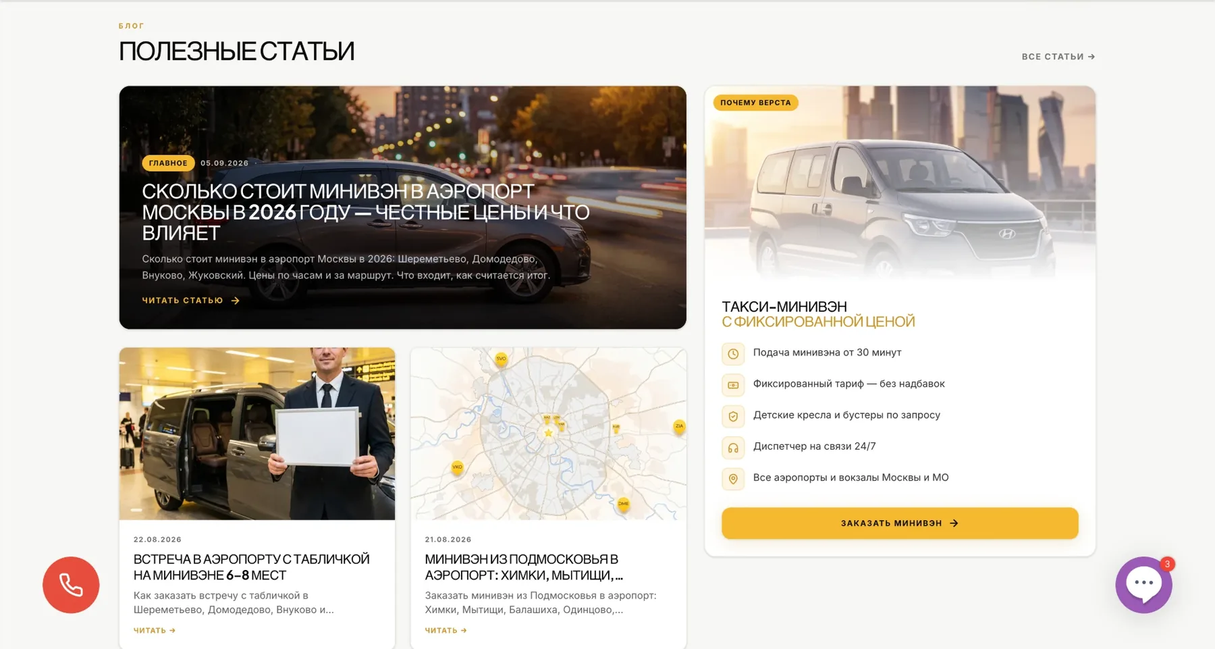The height and width of the screenshot is (649, 1215).
Task: Click the ZIA airport marker on map
Action: pyautogui.click(x=679, y=426)
